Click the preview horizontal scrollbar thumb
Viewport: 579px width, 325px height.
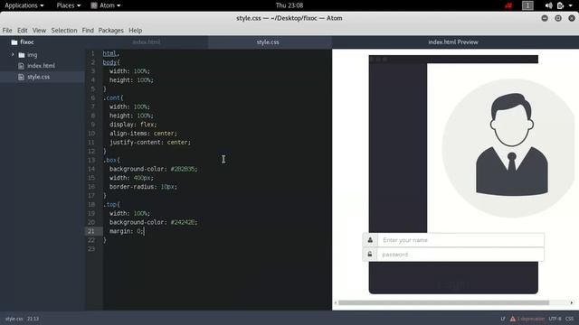click(x=443, y=303)
